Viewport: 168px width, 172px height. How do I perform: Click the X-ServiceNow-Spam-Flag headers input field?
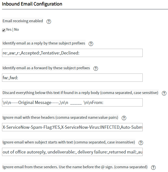coord(72,127)
